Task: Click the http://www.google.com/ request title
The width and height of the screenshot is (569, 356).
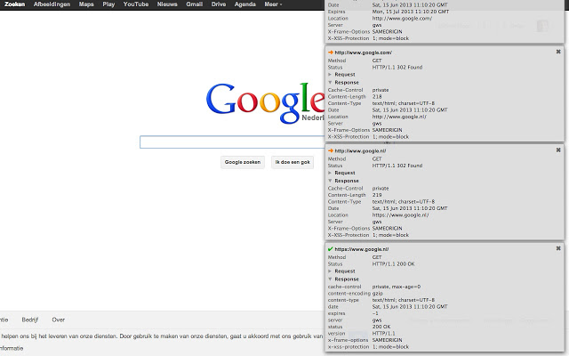Action: point(364,53)
